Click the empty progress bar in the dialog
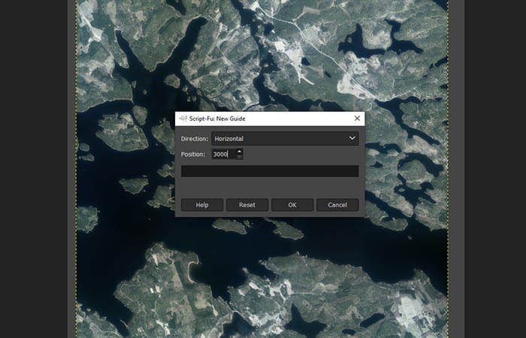 coord(270,171)
